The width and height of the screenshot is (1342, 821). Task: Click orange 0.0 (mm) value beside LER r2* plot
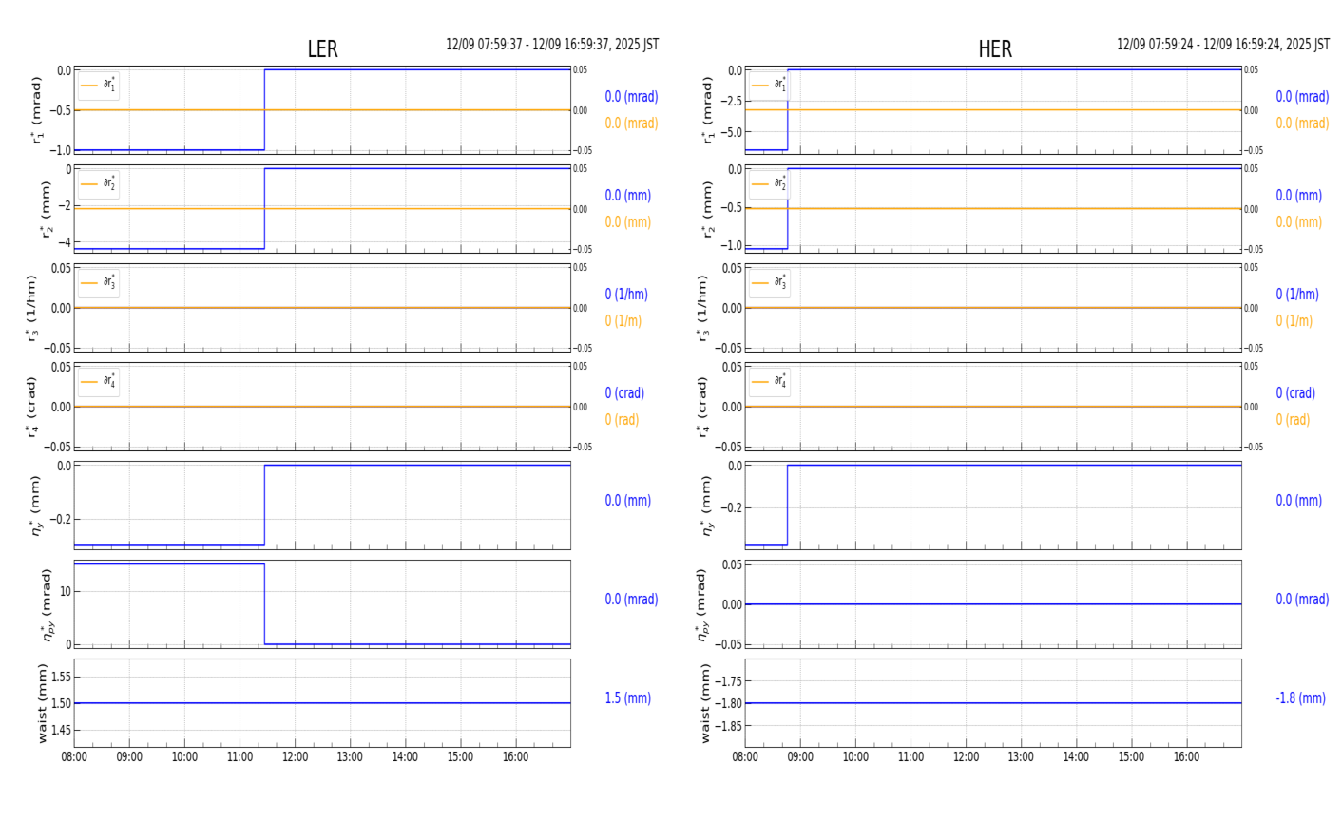pyautogui.click(x=628, y=222)
